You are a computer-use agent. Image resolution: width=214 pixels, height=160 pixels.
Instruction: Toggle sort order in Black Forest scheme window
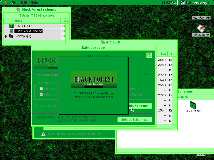[67, 21]
